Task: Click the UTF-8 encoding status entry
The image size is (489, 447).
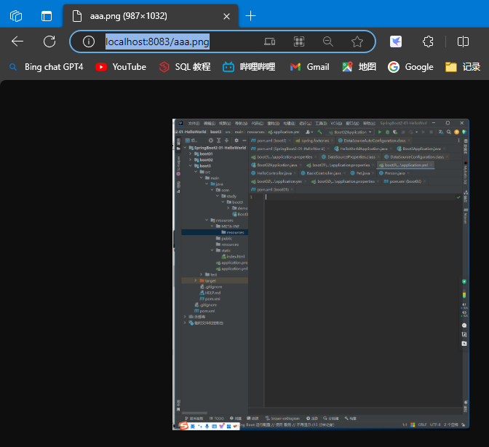Action: click(x=435, y=424)
